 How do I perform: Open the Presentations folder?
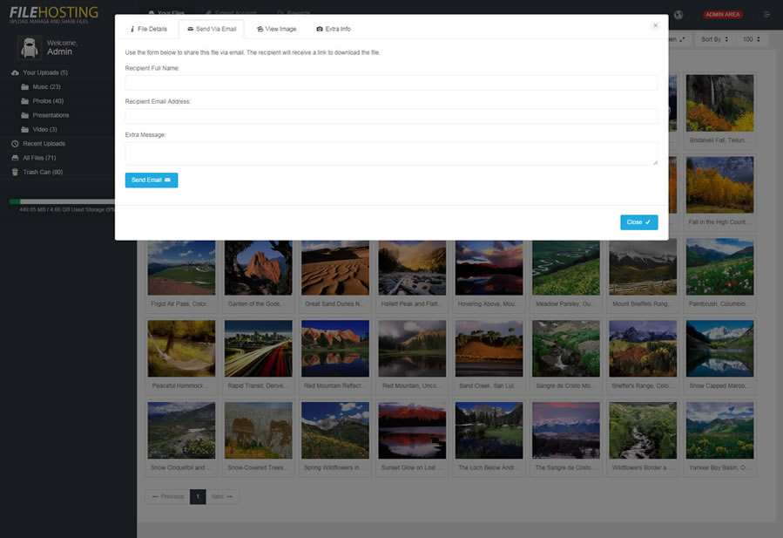coord(51,115)
